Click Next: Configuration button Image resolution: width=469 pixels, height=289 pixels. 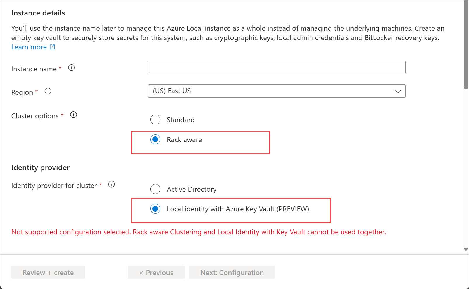[232, 272]
